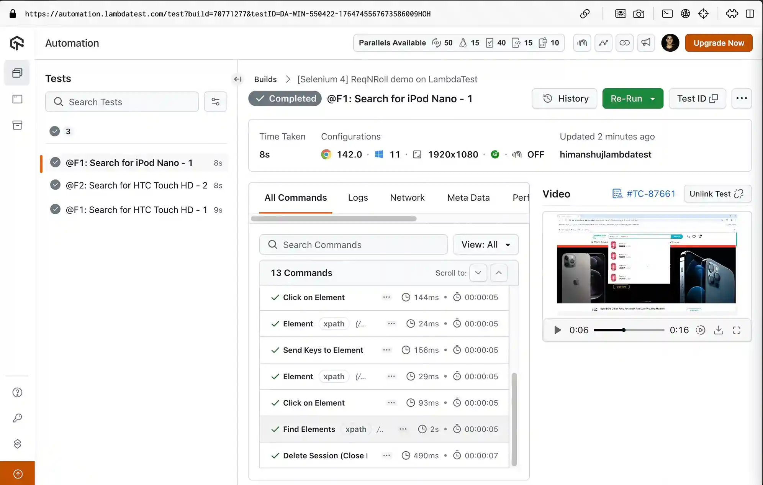Click the Upgrade Now button
Image resolution: width=763 pixels, height=485 pixels.
719,43
